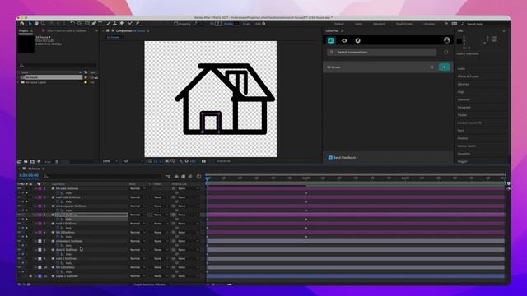527x296 pixels.
Task: Click the Stroke color swatch in toolbar
Action: pyautogui.click(x=236, y=24)
